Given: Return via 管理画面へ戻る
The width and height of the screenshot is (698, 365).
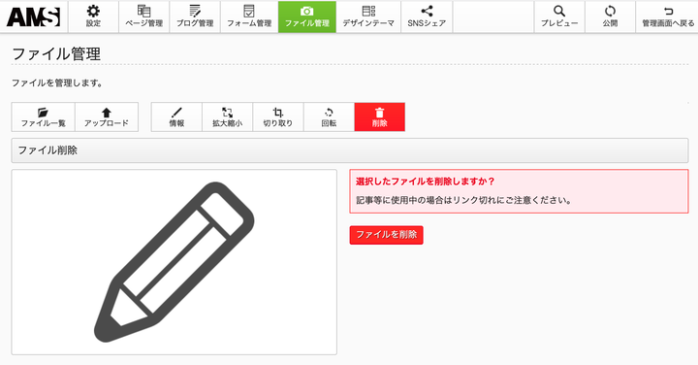Looking at the screenshot, I should click(x=668, y=17).
